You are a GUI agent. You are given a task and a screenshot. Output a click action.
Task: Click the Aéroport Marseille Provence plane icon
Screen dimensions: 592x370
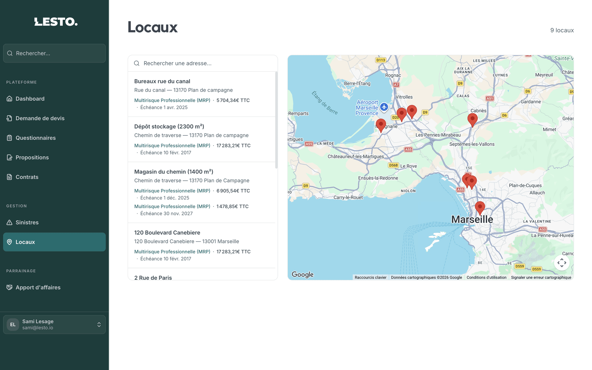384,107
